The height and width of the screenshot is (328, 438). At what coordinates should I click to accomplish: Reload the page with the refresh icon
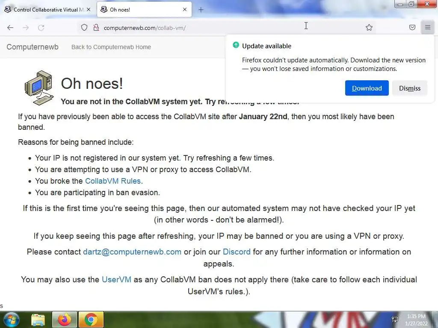pos(41,28)
